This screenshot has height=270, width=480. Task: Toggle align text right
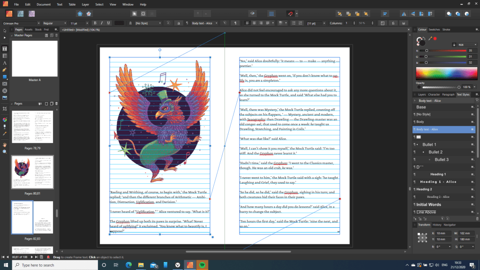(x=261, y=23)
